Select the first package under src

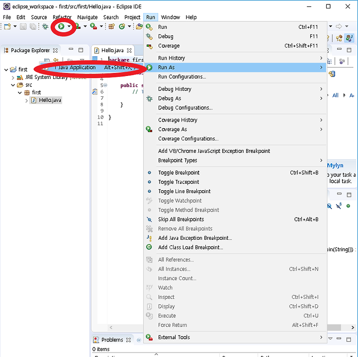[x=33, y=92]
